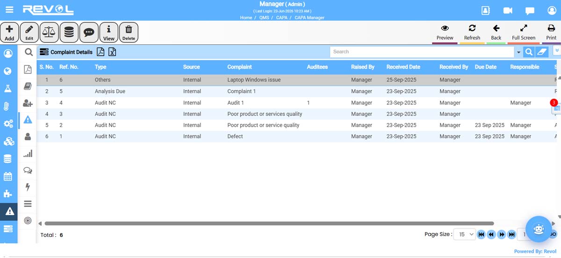Open the chatbot assistant button
Screen dimensions: 561x258
539,229
